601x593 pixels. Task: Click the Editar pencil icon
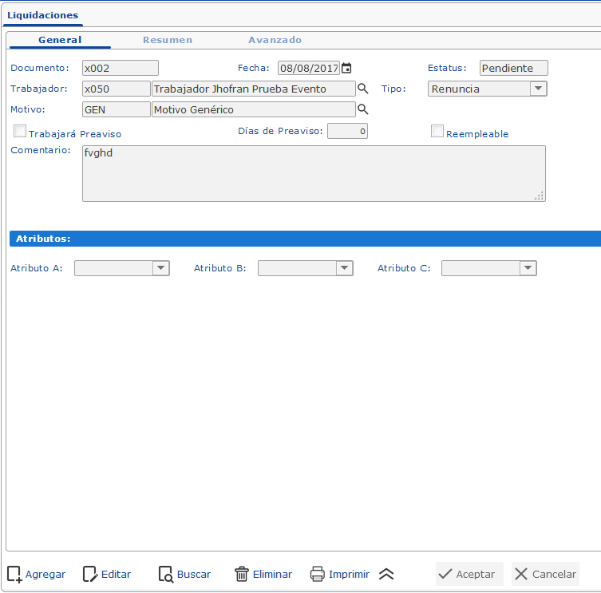point(90,574)
